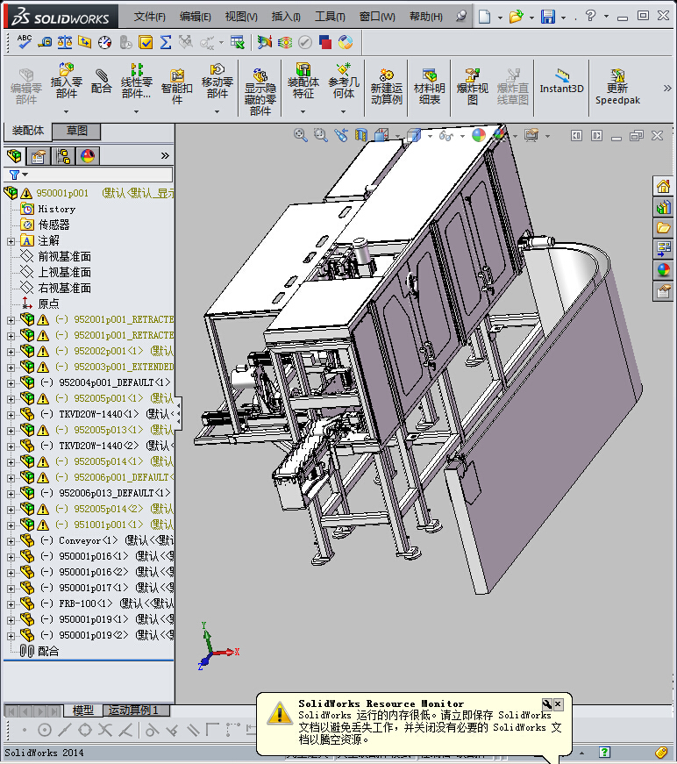Open the Equations sigma icon
Screen dimensions: 677x764
166,42
